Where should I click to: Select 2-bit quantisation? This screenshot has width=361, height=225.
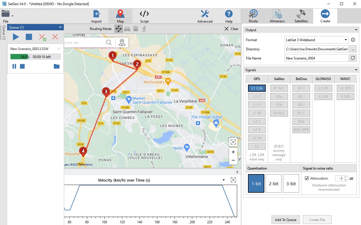[x=273, y=184]
